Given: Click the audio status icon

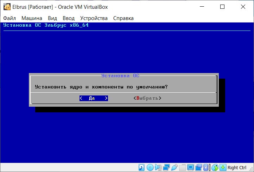Looking at the screenshot, I should pos(158,167).
